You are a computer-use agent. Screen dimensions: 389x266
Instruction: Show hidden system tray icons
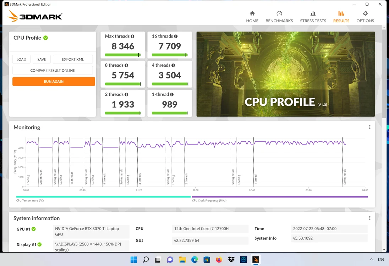pos(372,259)
